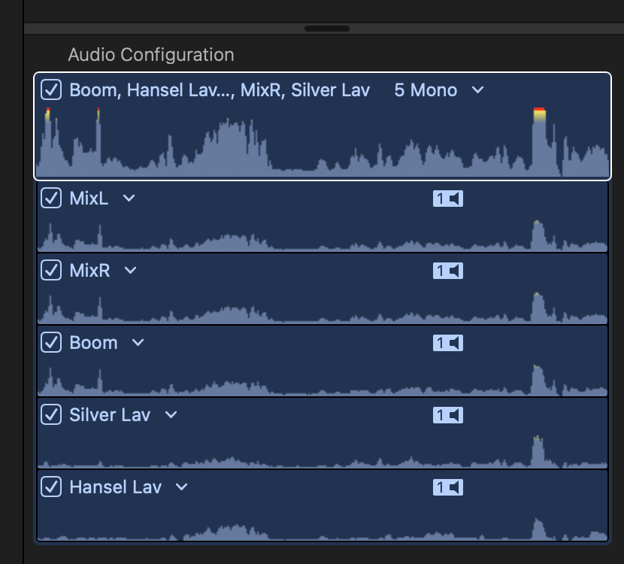Click the panel divider handle above Audio Configuration

(326, 29)
